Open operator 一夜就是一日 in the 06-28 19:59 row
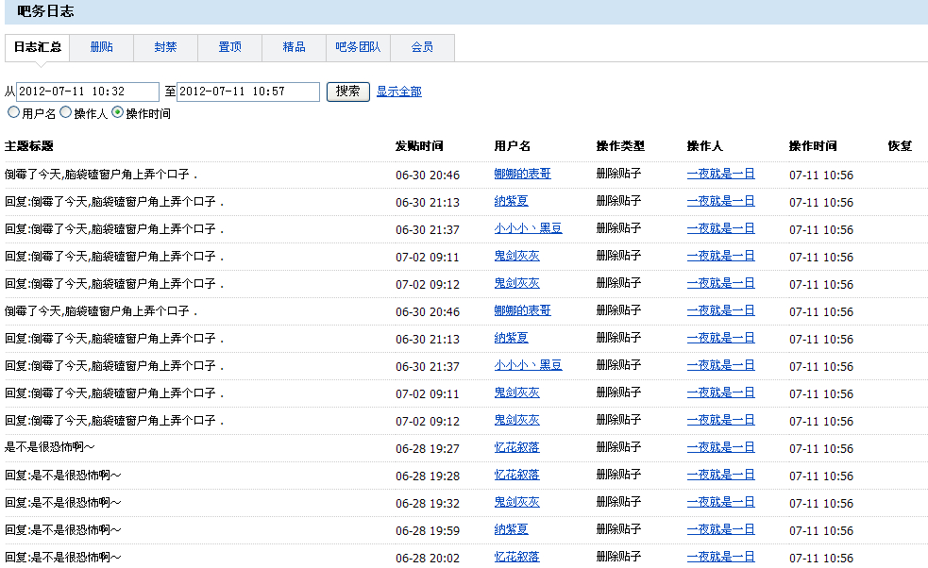The width and height of the screenshot is (928, 568). (720, 529)
